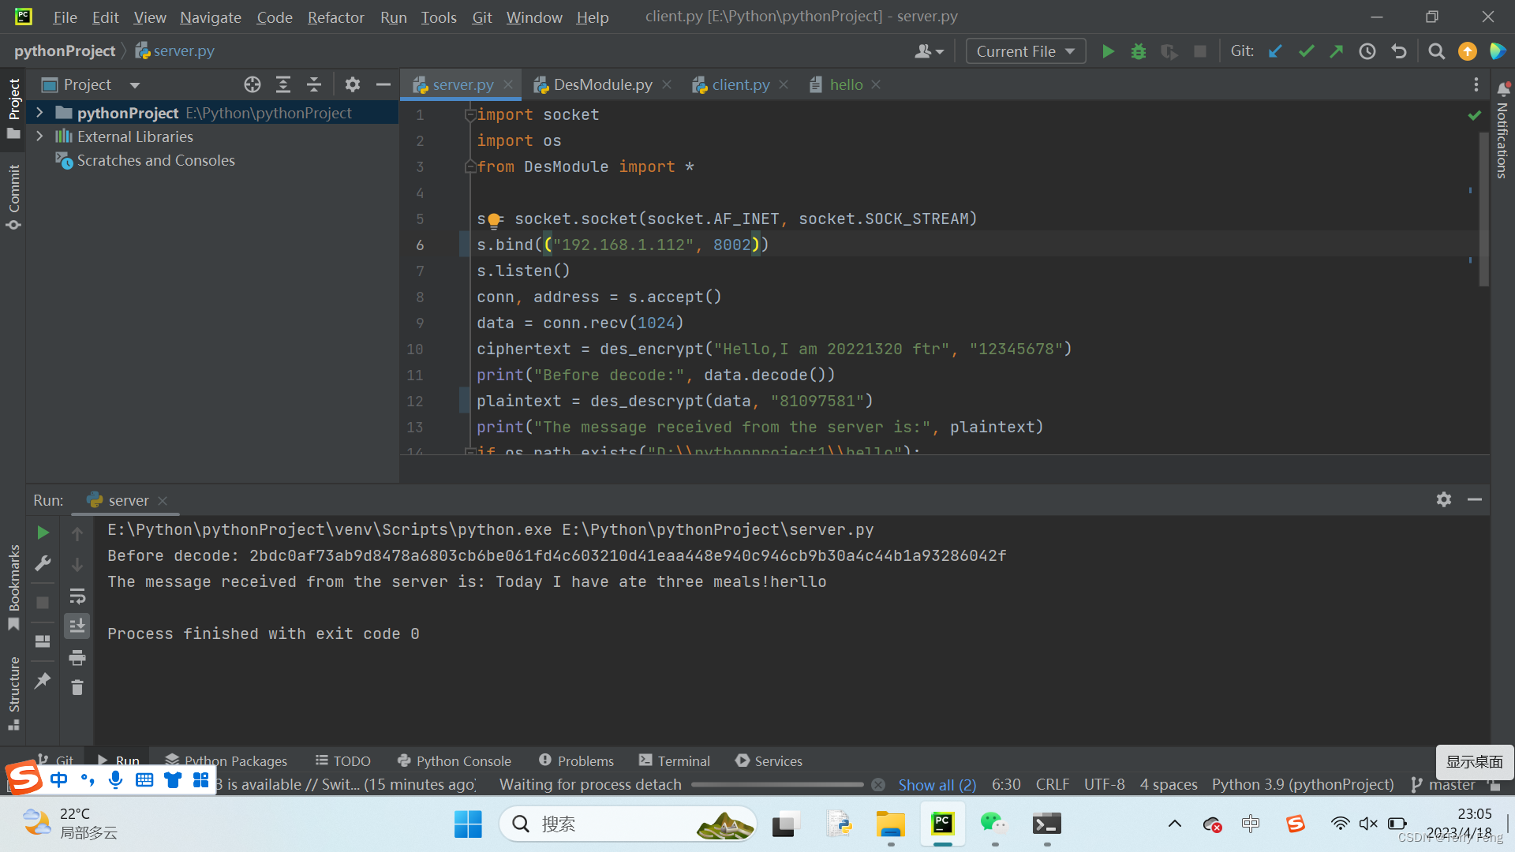Open the Git menu in menu bar
1515x852 pixels.
[x=482, y=16]
